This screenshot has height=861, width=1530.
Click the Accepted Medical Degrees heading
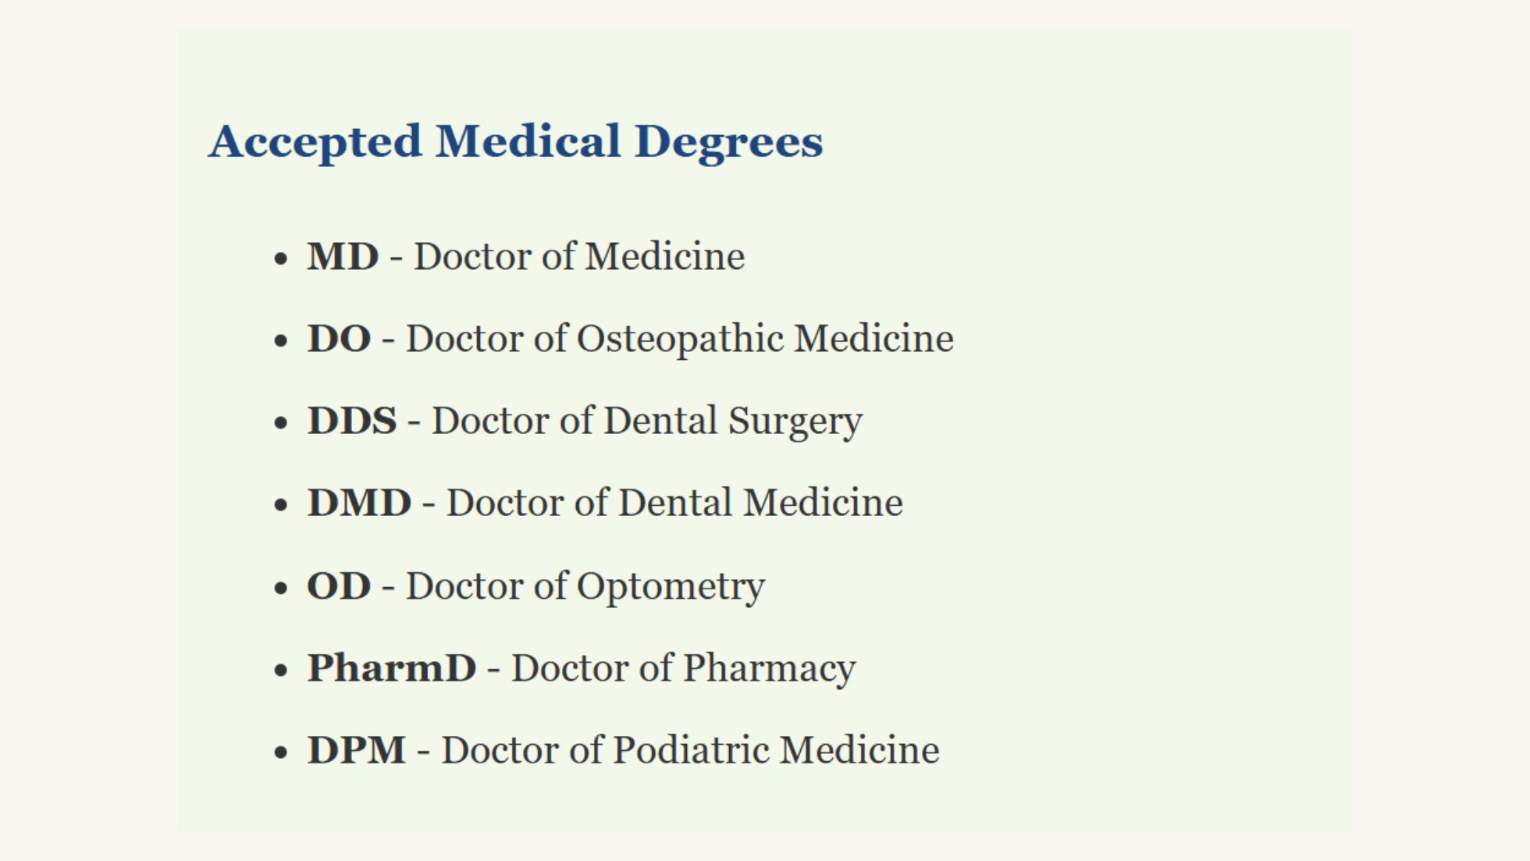pos(515,141)
